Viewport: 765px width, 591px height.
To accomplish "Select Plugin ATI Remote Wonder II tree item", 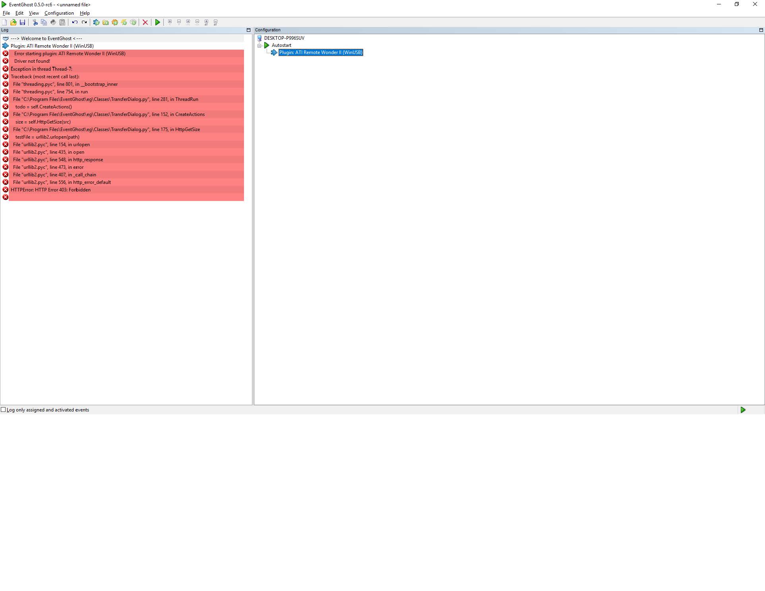I will point(321,52).
